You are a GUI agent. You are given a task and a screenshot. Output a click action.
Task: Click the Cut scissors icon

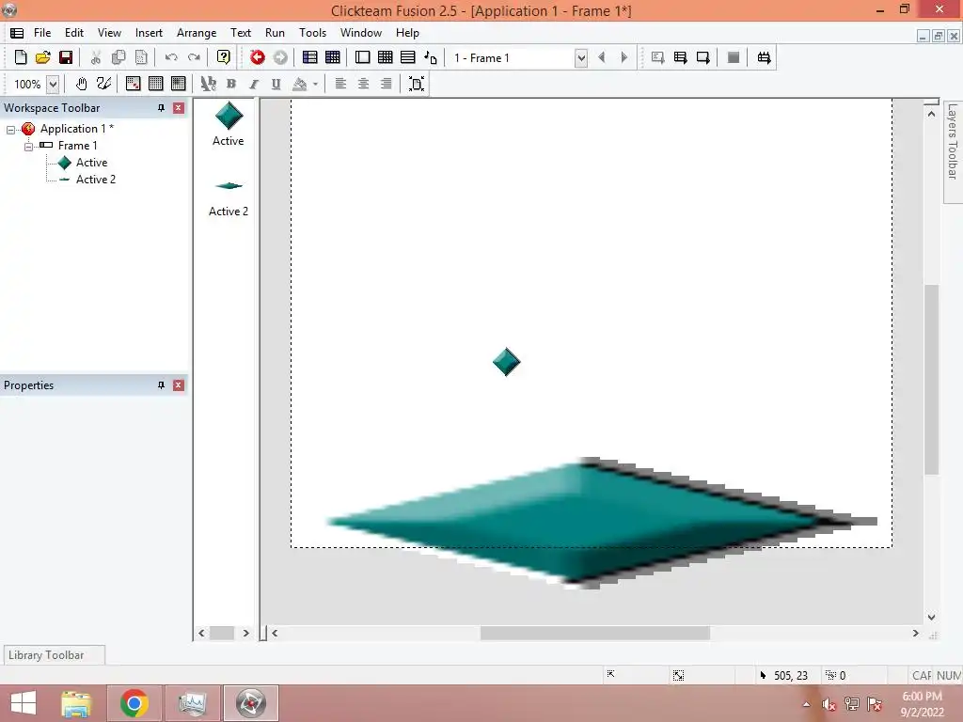coord(95,57)
